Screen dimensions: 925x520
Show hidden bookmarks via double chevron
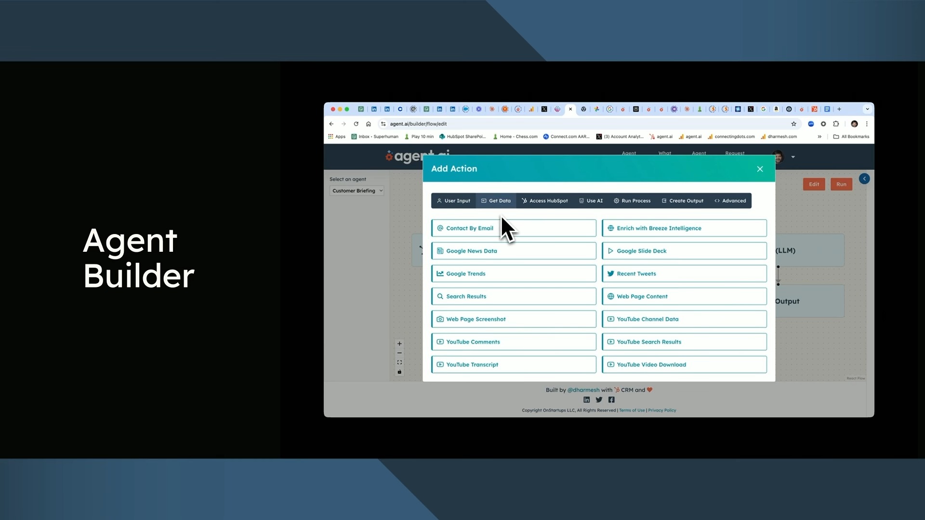(819, 137)
